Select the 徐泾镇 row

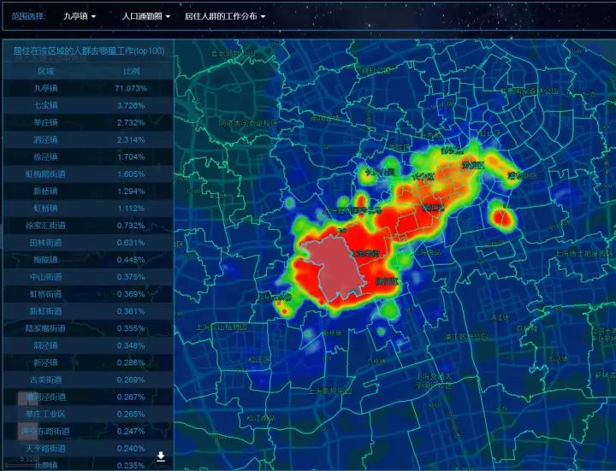[88, 157]
